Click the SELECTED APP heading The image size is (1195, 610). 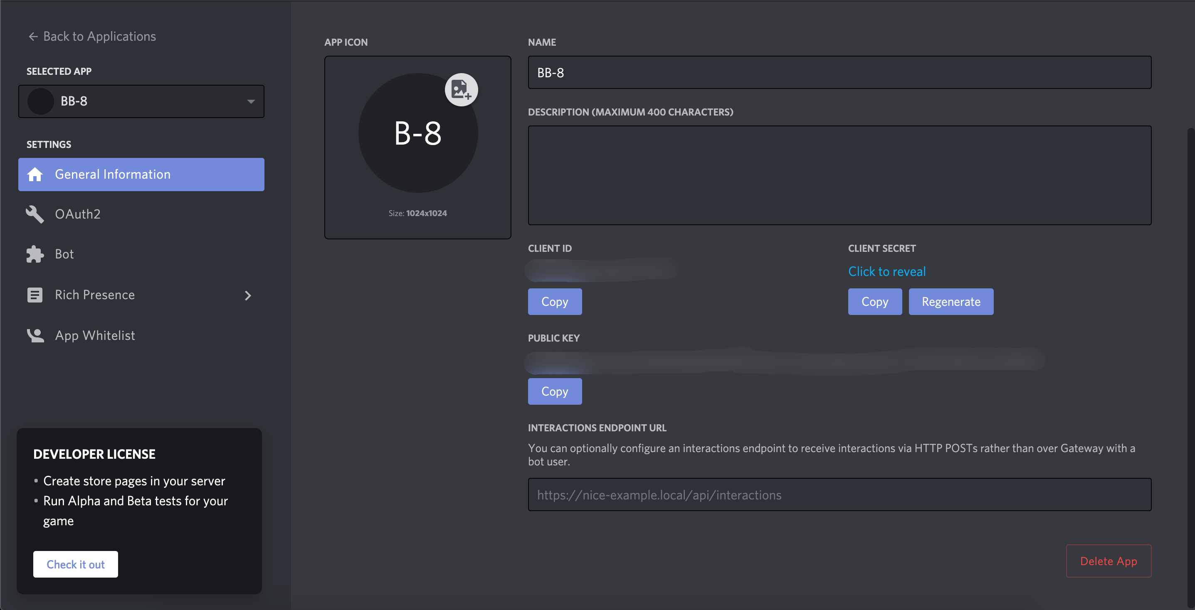[x=59, y=71]
